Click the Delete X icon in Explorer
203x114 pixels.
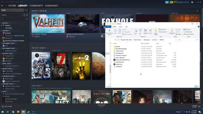145,30
